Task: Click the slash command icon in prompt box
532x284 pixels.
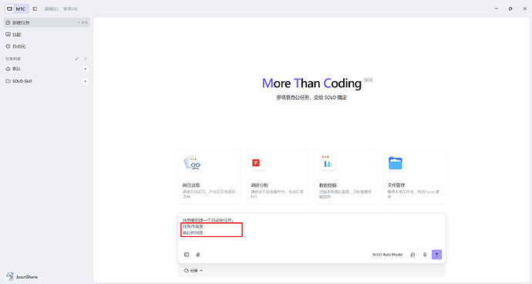Action: coord(187,255)
